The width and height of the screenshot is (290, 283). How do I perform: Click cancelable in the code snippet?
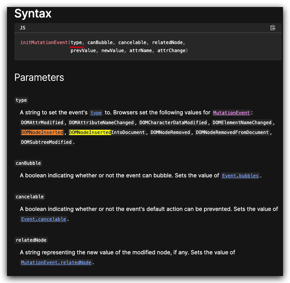coord(132,42)
